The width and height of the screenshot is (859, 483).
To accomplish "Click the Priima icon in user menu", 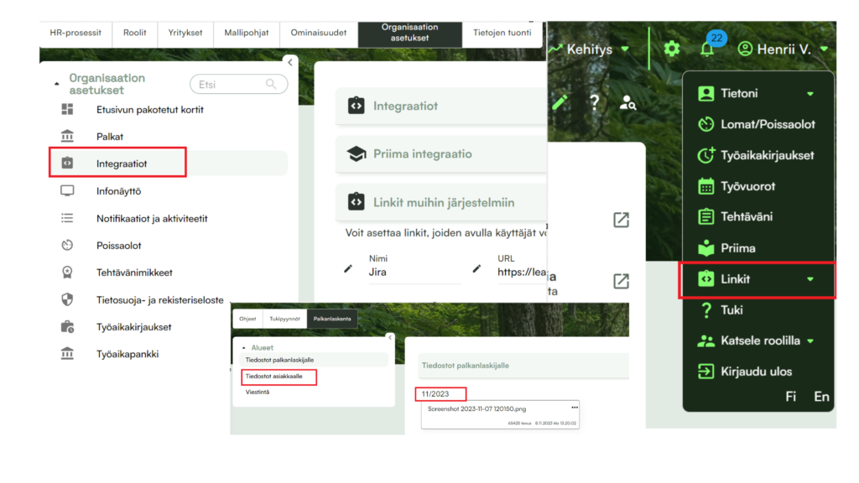I will tap(706, 248).
